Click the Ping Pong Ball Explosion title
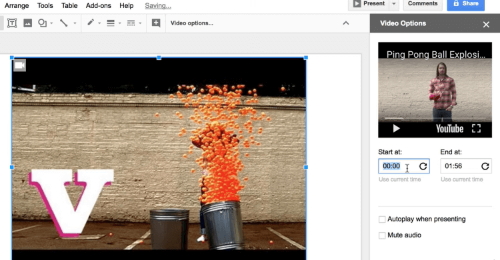The width and height of the screenshot is (500, 260). click(435, 55)
